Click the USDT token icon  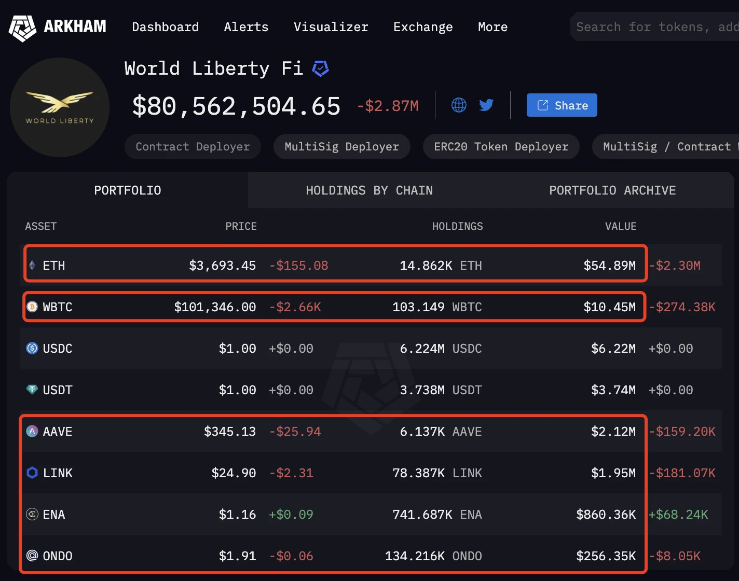(32, 390)
